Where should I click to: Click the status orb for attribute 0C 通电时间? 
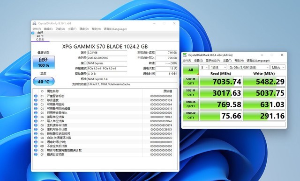(x=36, y=142)
